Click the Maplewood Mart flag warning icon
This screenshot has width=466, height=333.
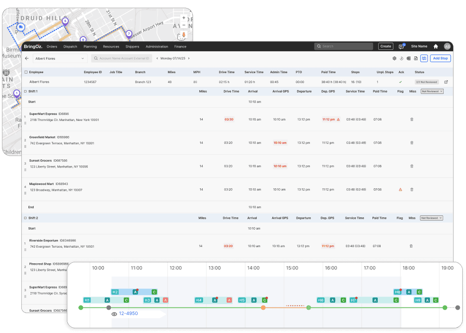(401, 190)
